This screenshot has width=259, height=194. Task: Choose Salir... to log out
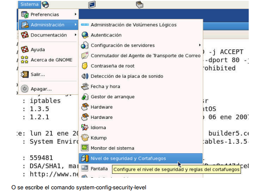pos(38,75)
